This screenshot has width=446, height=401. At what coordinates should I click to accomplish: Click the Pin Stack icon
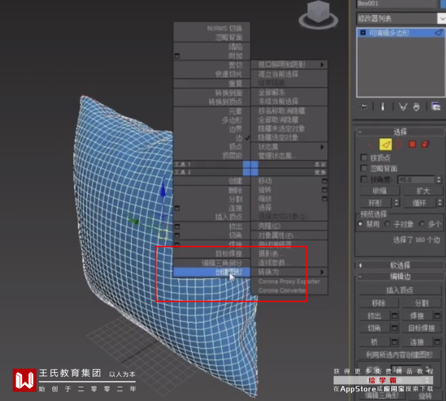click(x=364, y=107)
